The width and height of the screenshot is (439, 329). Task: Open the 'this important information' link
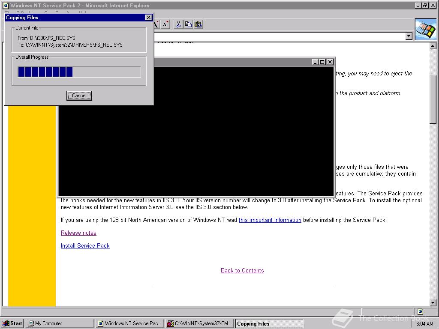270,220
